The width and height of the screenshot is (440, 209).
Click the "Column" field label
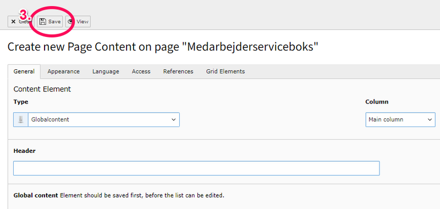pos(377,102)
